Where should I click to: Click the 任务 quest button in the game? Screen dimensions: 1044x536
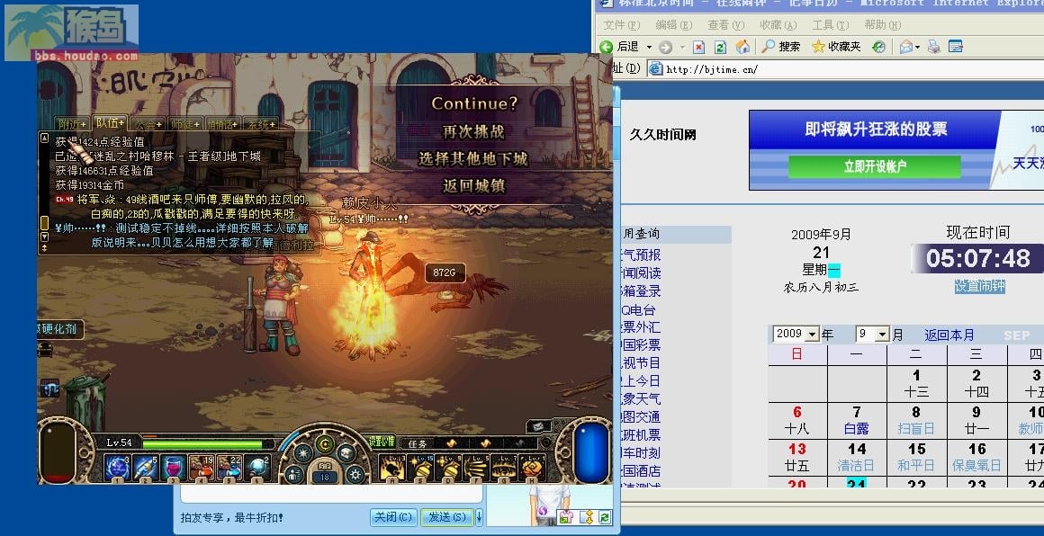coord(418,443)
